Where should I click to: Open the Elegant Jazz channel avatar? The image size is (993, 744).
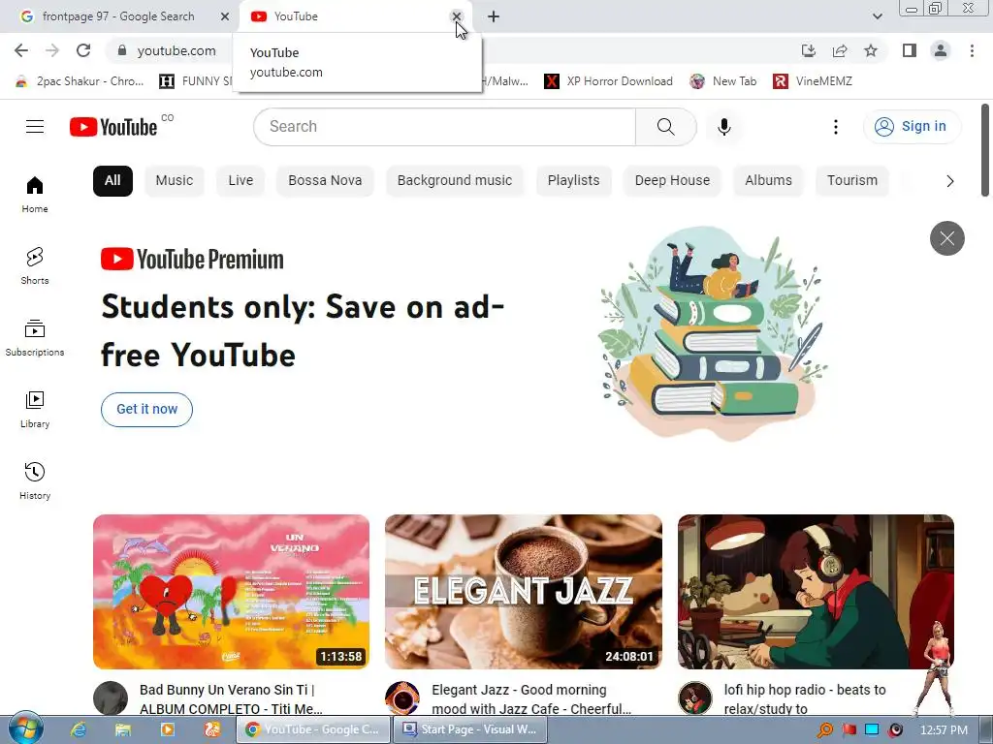click(402, 697)
